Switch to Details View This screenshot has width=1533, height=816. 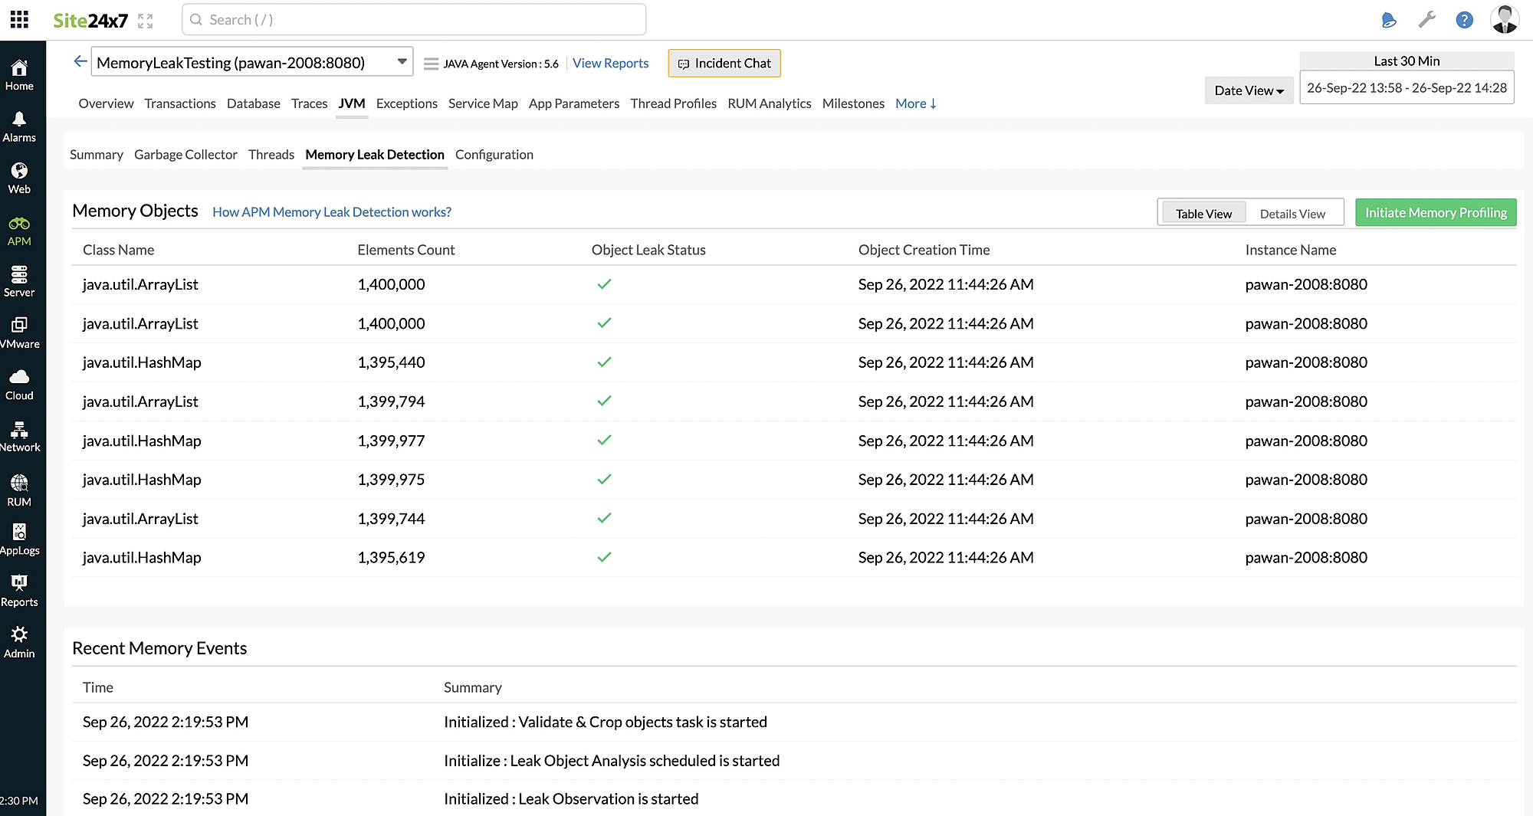click(1292, 214)
